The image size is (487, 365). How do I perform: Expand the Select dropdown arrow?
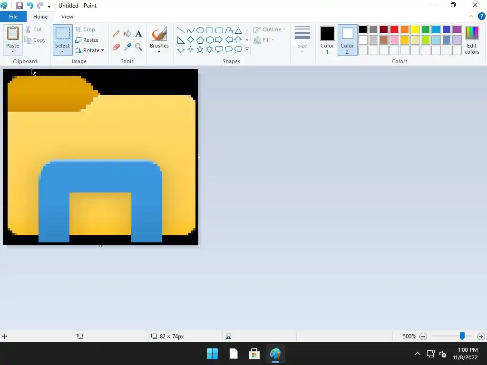pyautogui.click(x=62, y=52)
